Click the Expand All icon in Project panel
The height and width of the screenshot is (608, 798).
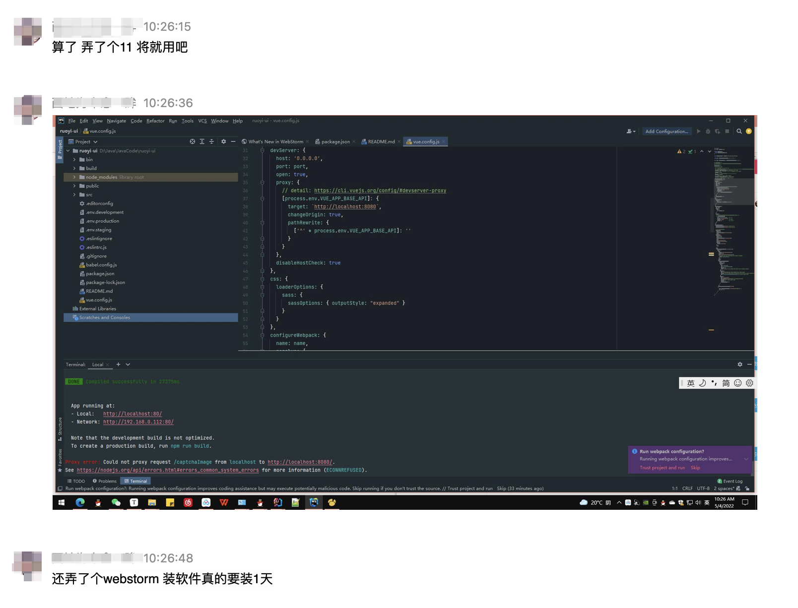pyautogui.click(x=202, y=142)
